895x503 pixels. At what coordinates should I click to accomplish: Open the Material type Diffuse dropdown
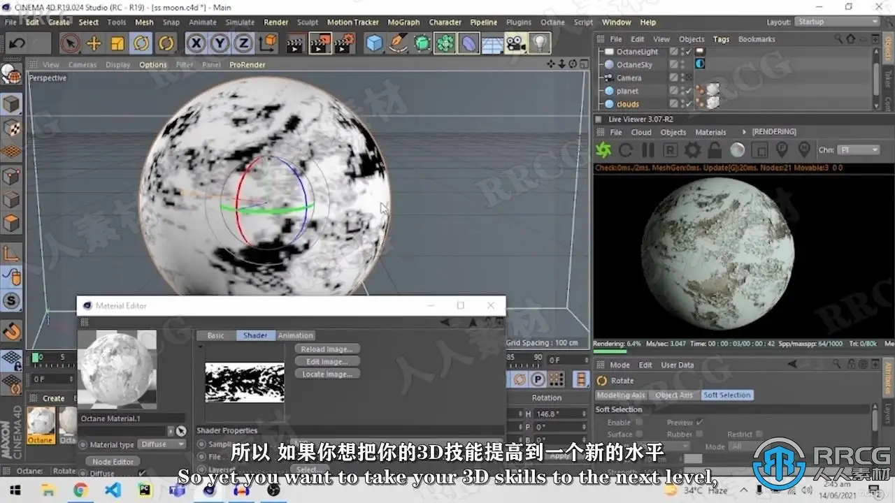(x=161, y=444)
